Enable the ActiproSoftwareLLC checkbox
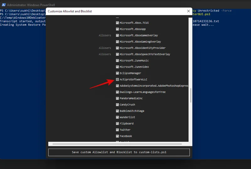251x169 pixels. 117,79
